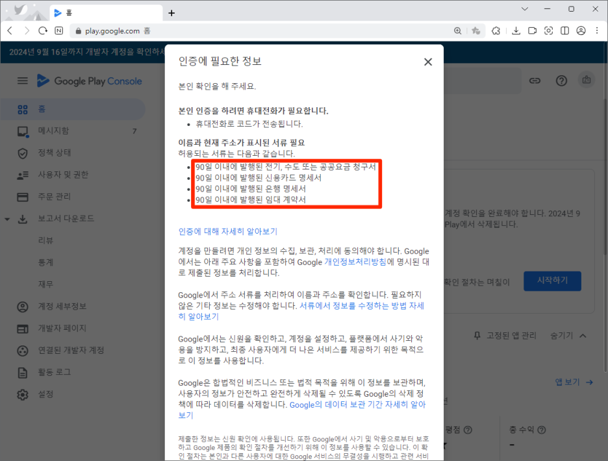Viewport: 608px width, 461px height.
Task: Close the 인증에 필요한 정보 dialog
Action: point(427,62)
